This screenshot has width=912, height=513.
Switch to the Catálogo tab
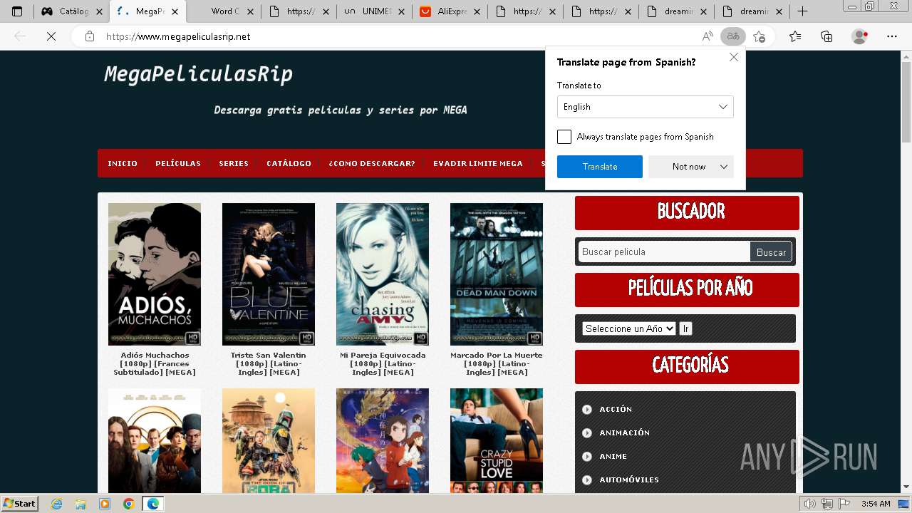click(x=73, y=11)
